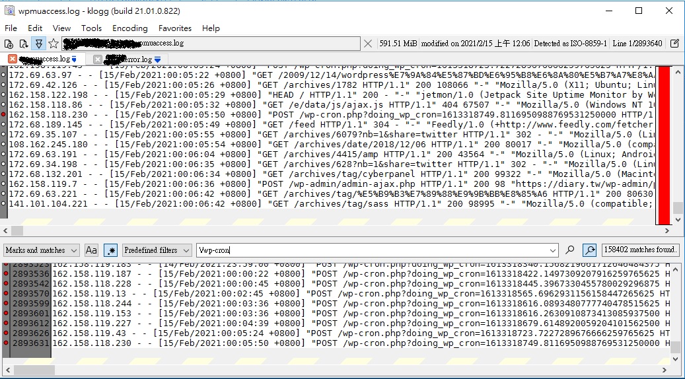Click the search text input field
This screenshot has width=685, height=379.
tap(370, 250)
